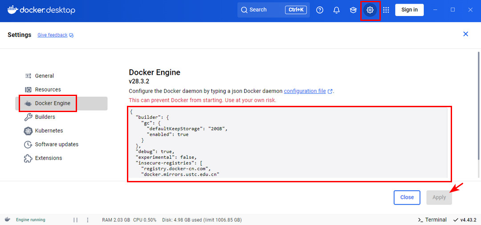Open the Give feedback link
Viewport: 481px width, 225px height.
(x=53, y=35)
